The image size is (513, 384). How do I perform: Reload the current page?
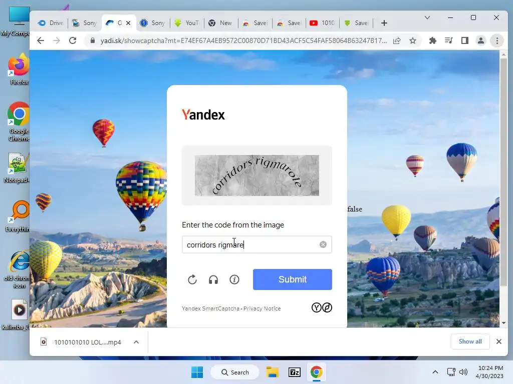[x=73, y=40]
